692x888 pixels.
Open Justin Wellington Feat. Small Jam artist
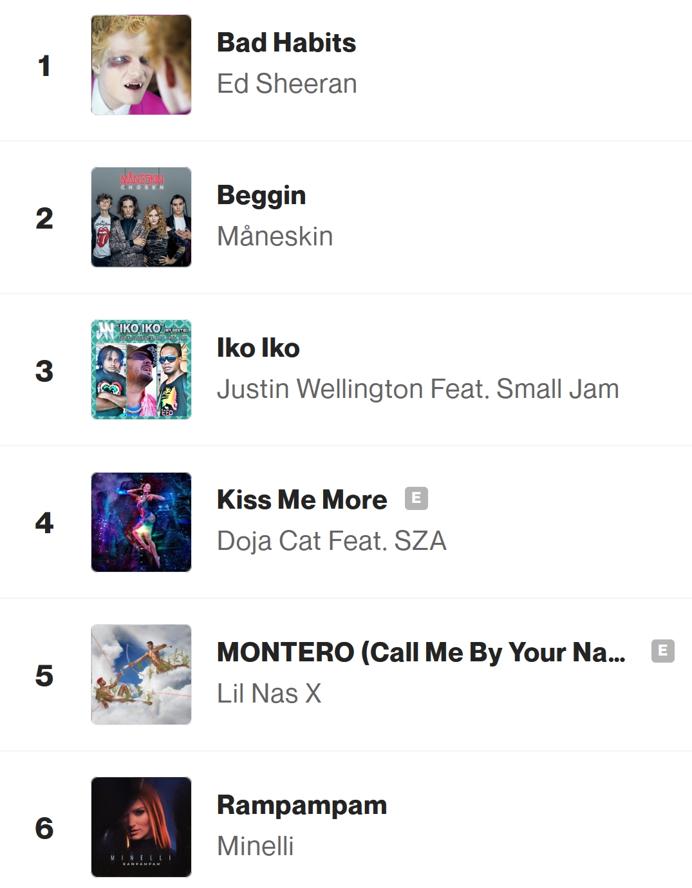[418, 389]
